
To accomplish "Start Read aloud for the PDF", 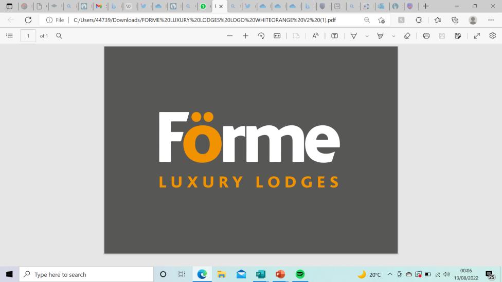I will point(315,36).
